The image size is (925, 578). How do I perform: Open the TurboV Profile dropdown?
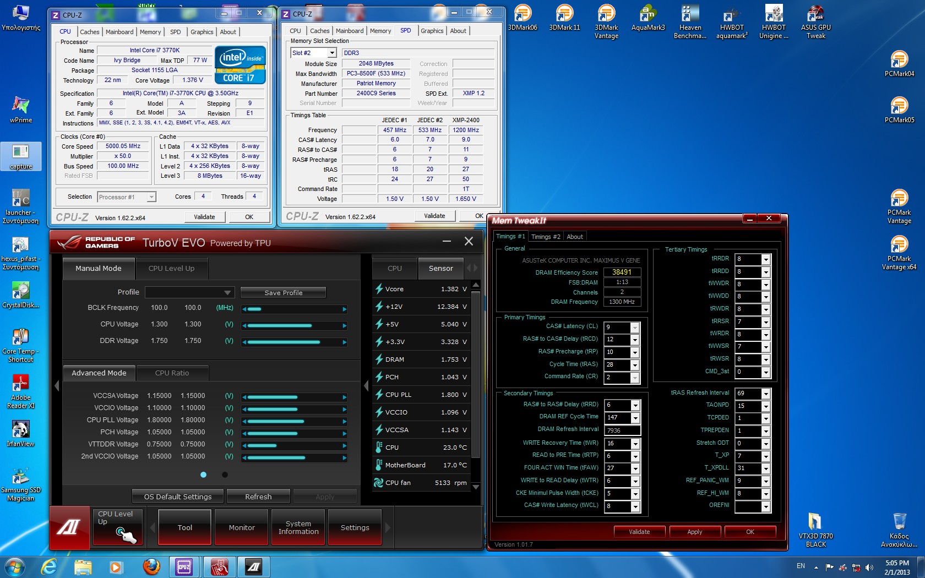227,292
